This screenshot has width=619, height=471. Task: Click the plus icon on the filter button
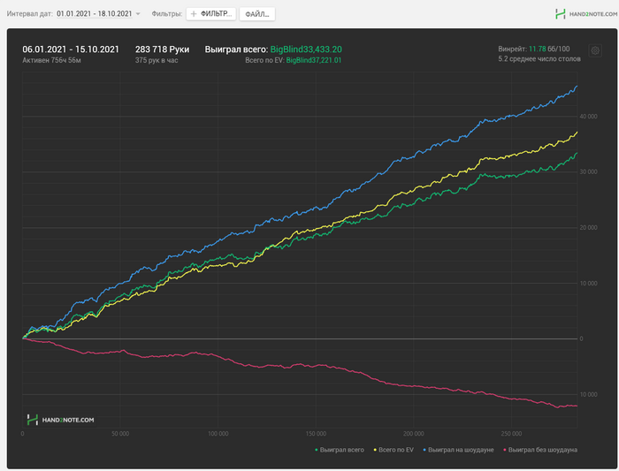click(194, 14)
